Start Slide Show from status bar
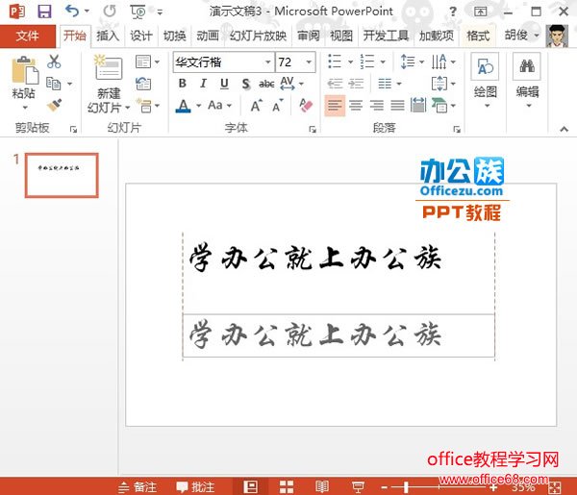577x495 pixels. click(x=358, y=487)
